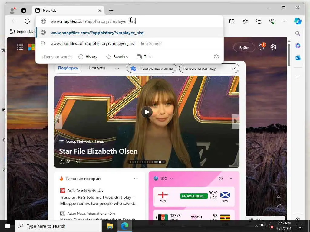
Task: Filter search by Tabs
Action: pos(144,57)
